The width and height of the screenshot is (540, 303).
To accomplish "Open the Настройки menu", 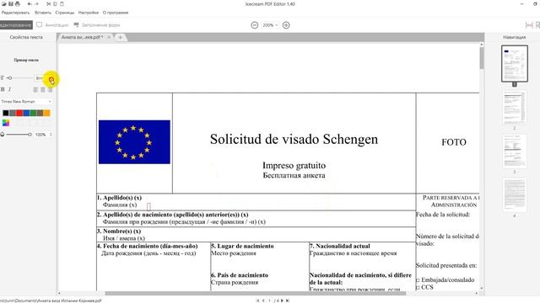I will pos(88,13).
